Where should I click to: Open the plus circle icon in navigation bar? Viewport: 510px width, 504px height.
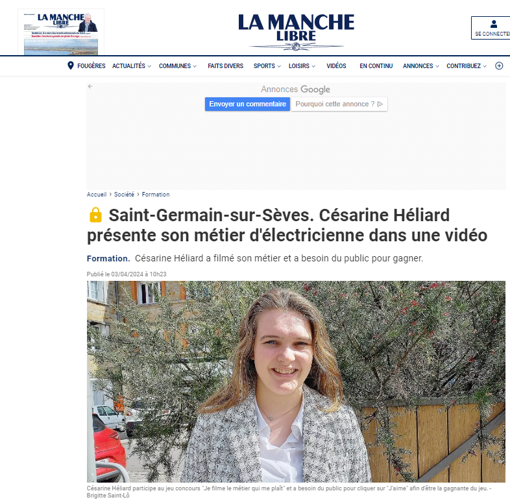pyautogui.click(x=499, y=66)
